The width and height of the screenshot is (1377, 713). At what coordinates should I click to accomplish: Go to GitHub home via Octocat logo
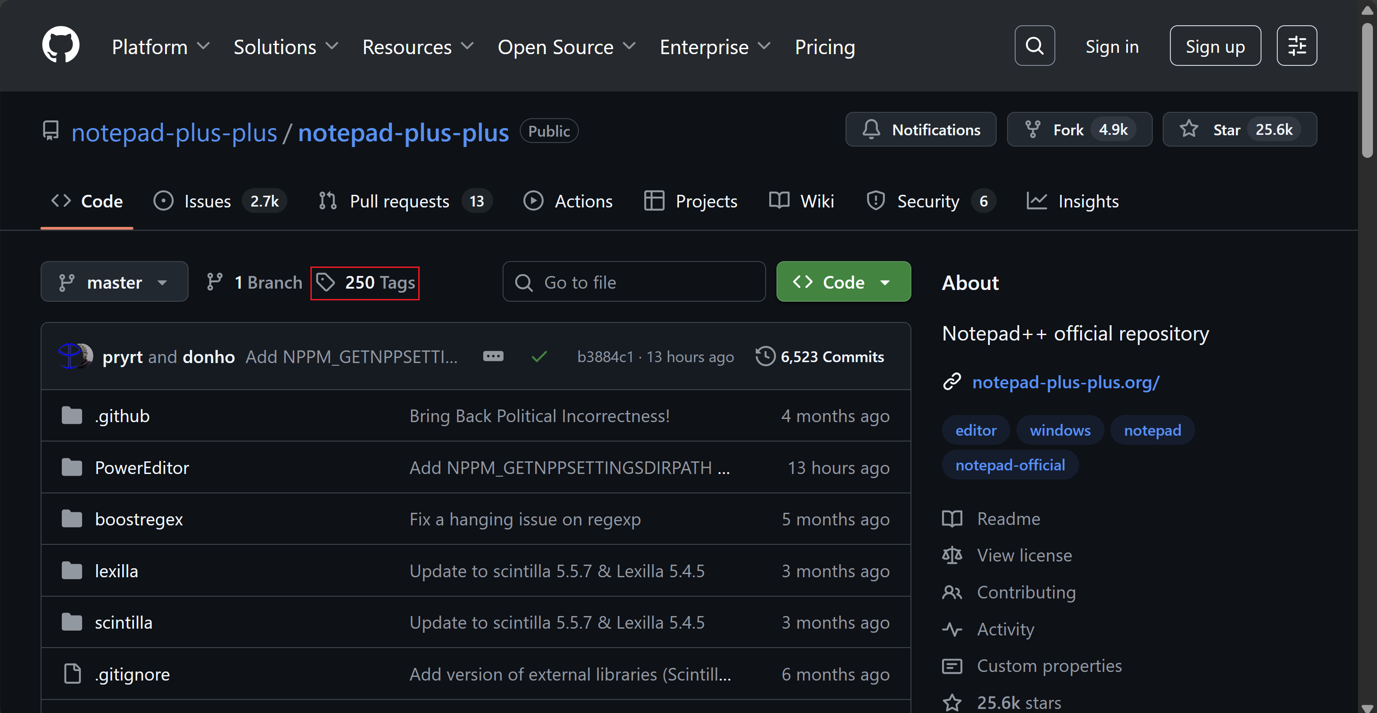tap(60, 45)
